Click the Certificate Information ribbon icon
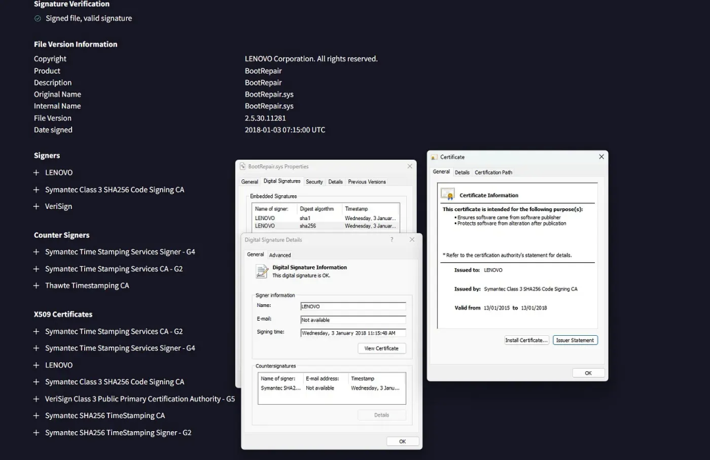 (x=448, y=195)
